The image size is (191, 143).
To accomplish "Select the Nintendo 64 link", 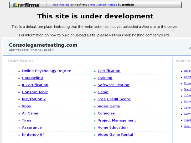I will 33,135.
